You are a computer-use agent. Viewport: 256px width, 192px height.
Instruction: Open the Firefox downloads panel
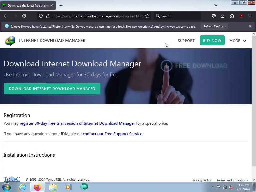click(x=223, y=16)
